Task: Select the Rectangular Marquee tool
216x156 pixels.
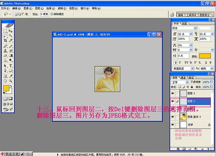Action: point(5,31)
